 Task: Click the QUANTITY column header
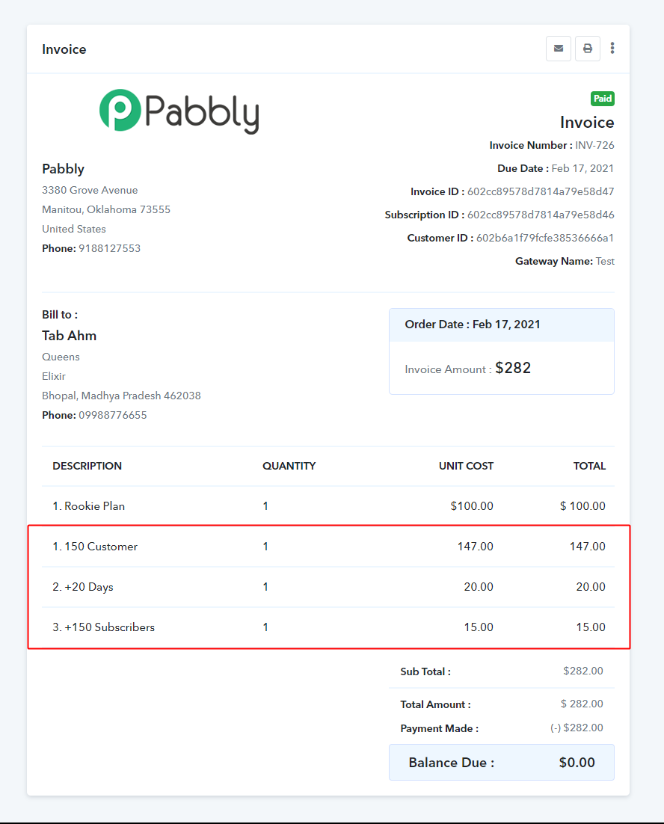289,466
